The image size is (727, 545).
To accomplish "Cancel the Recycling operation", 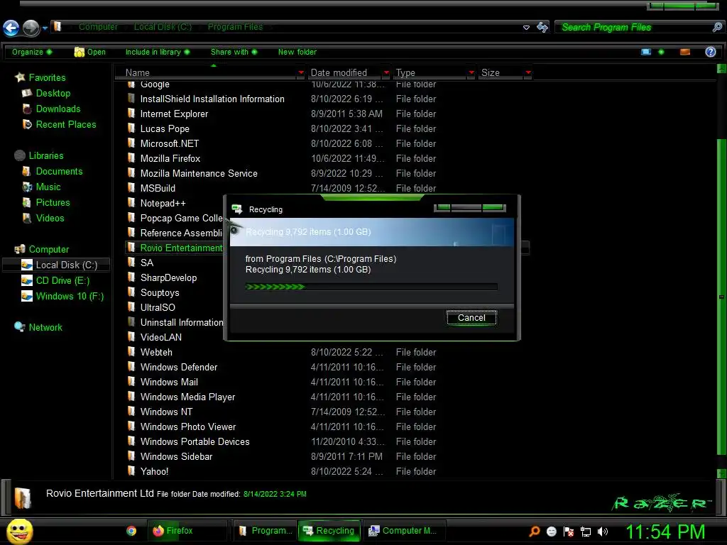I will tap(471, 317).
